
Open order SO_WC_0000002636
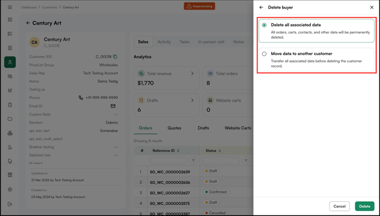170,183
